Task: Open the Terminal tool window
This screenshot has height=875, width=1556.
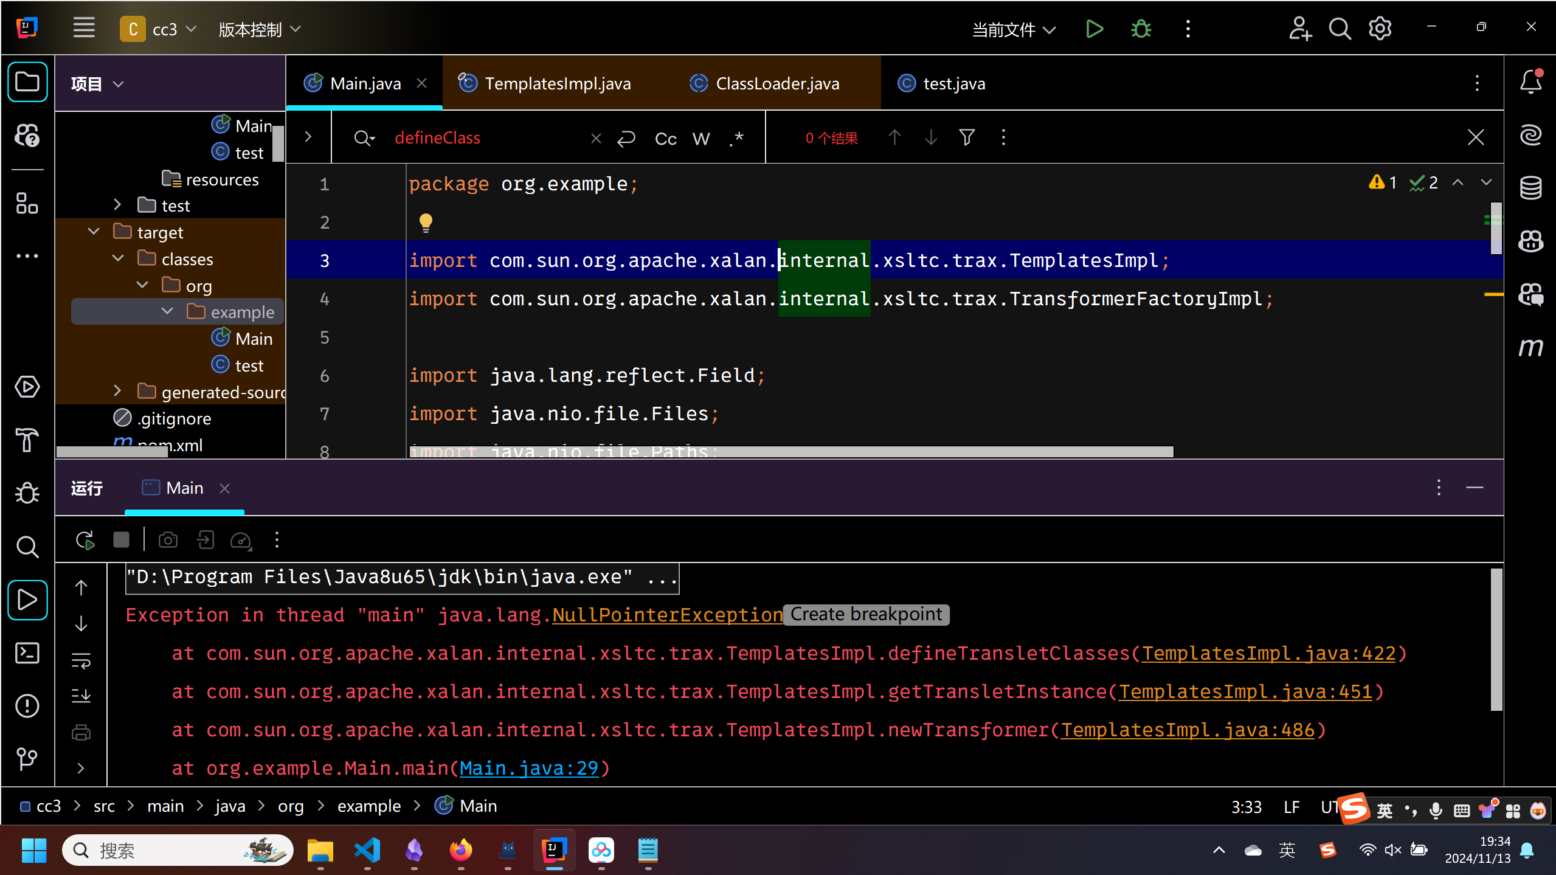Action: click(x=27, y=653)
